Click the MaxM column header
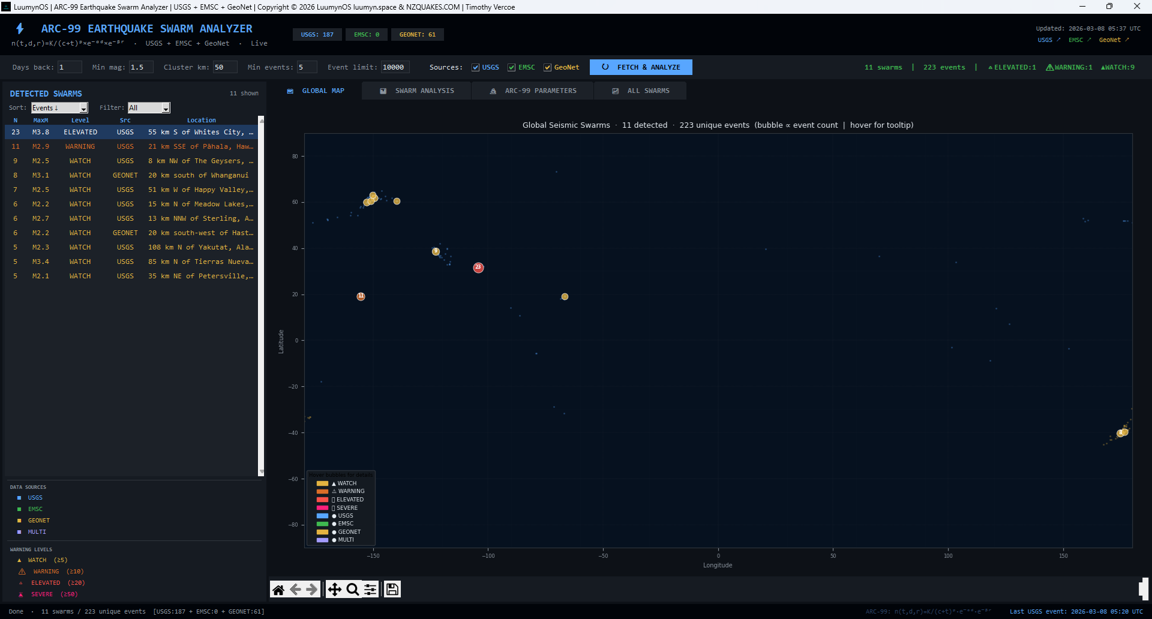The image size is (1152, 619). 41,121
